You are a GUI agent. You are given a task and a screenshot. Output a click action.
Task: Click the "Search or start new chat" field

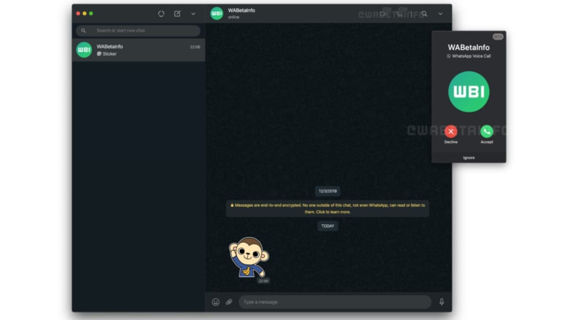point(138,30)
